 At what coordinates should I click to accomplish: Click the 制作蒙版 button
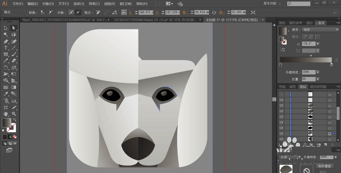pos(325,166)
